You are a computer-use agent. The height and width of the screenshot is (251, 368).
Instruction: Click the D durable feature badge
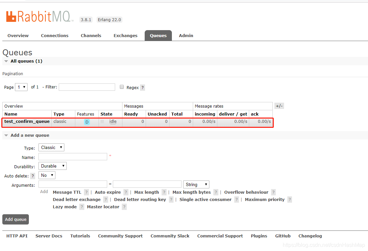(87, 122)
